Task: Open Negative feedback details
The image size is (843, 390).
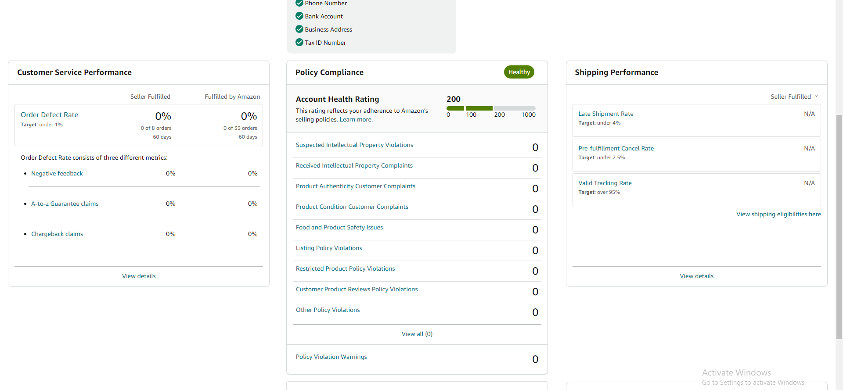Action: [57, 173]
